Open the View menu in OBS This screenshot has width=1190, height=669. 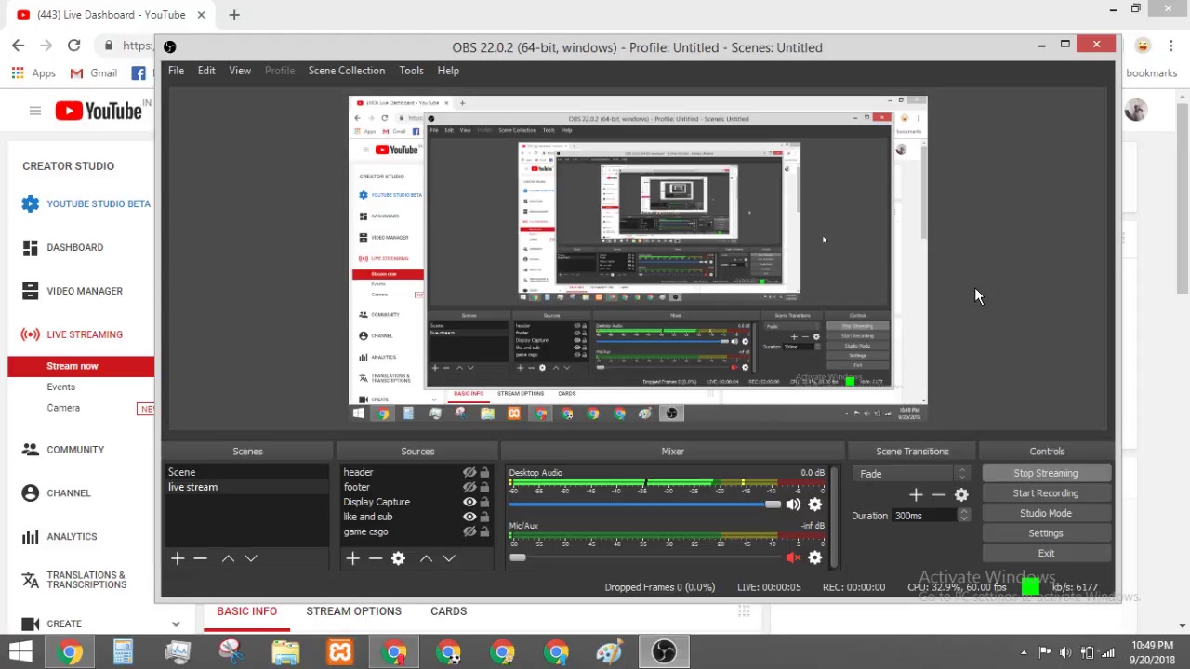pos(240,71)
